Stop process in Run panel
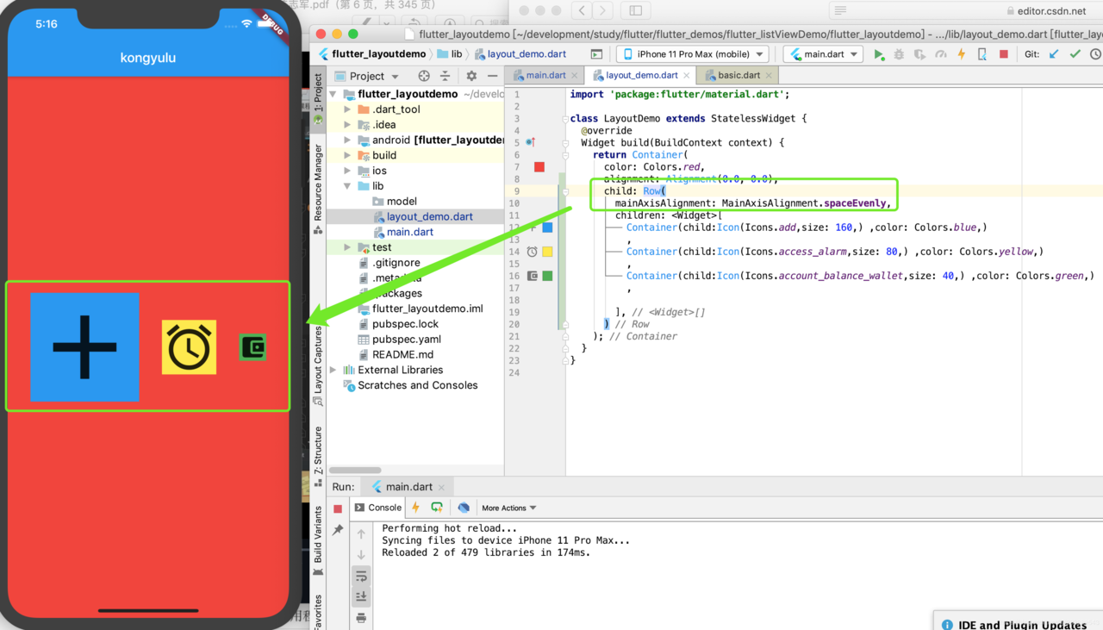The image size is (1103, 630). click(338, 508)
